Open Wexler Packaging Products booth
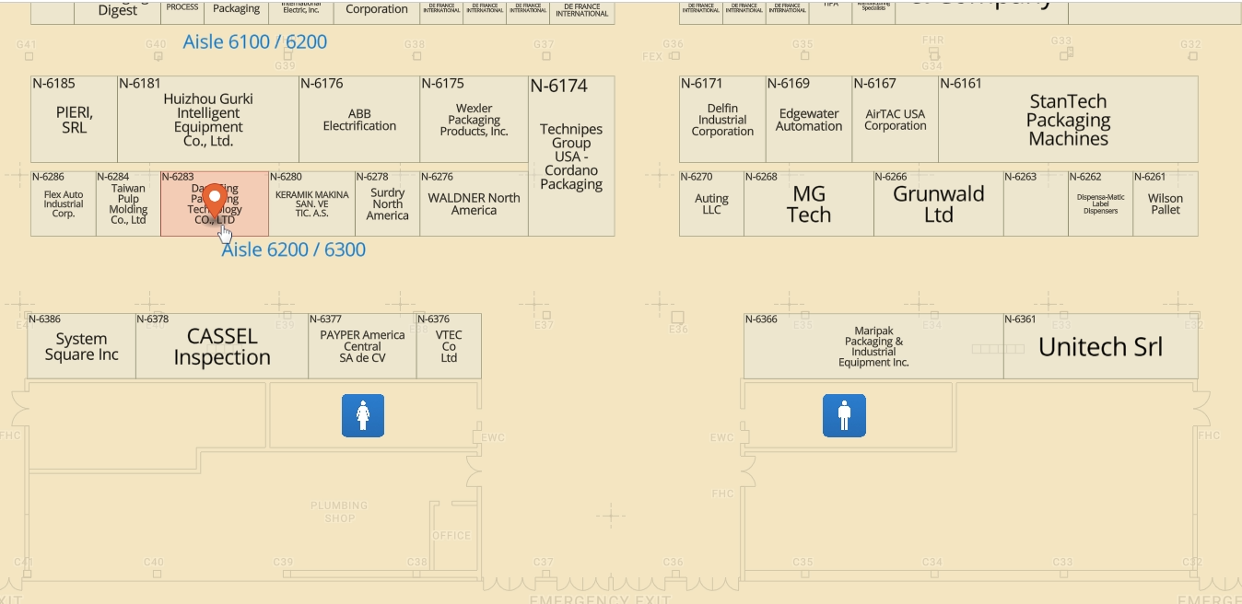This screenshot has width=1242, height=604. [x=474, y=120]
